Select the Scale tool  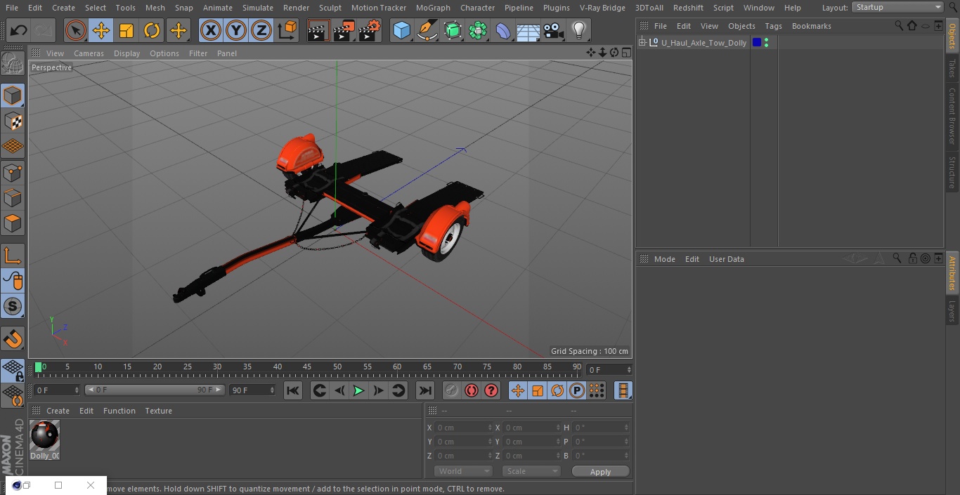pos(127,30)
